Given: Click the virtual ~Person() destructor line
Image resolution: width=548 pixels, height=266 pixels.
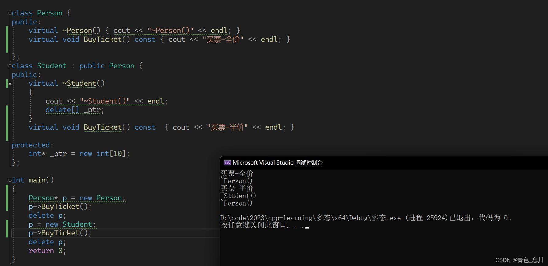Looking at the screenshot, I should click(x=134, y=31).
